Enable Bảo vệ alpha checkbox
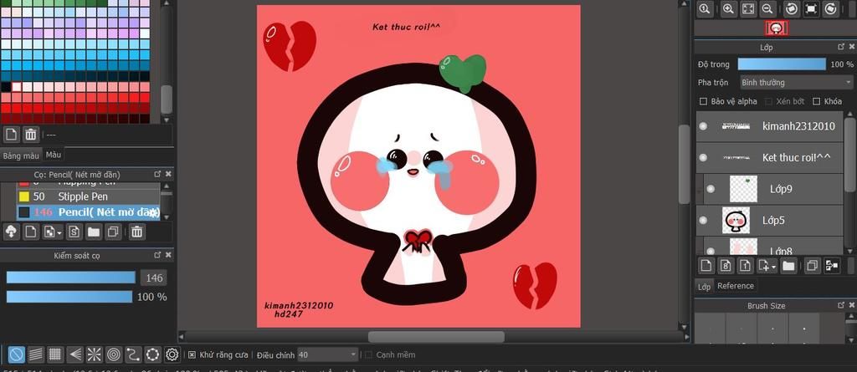This screenshot has height=372, width=857. pyautogui.click(x=703, y=101)
